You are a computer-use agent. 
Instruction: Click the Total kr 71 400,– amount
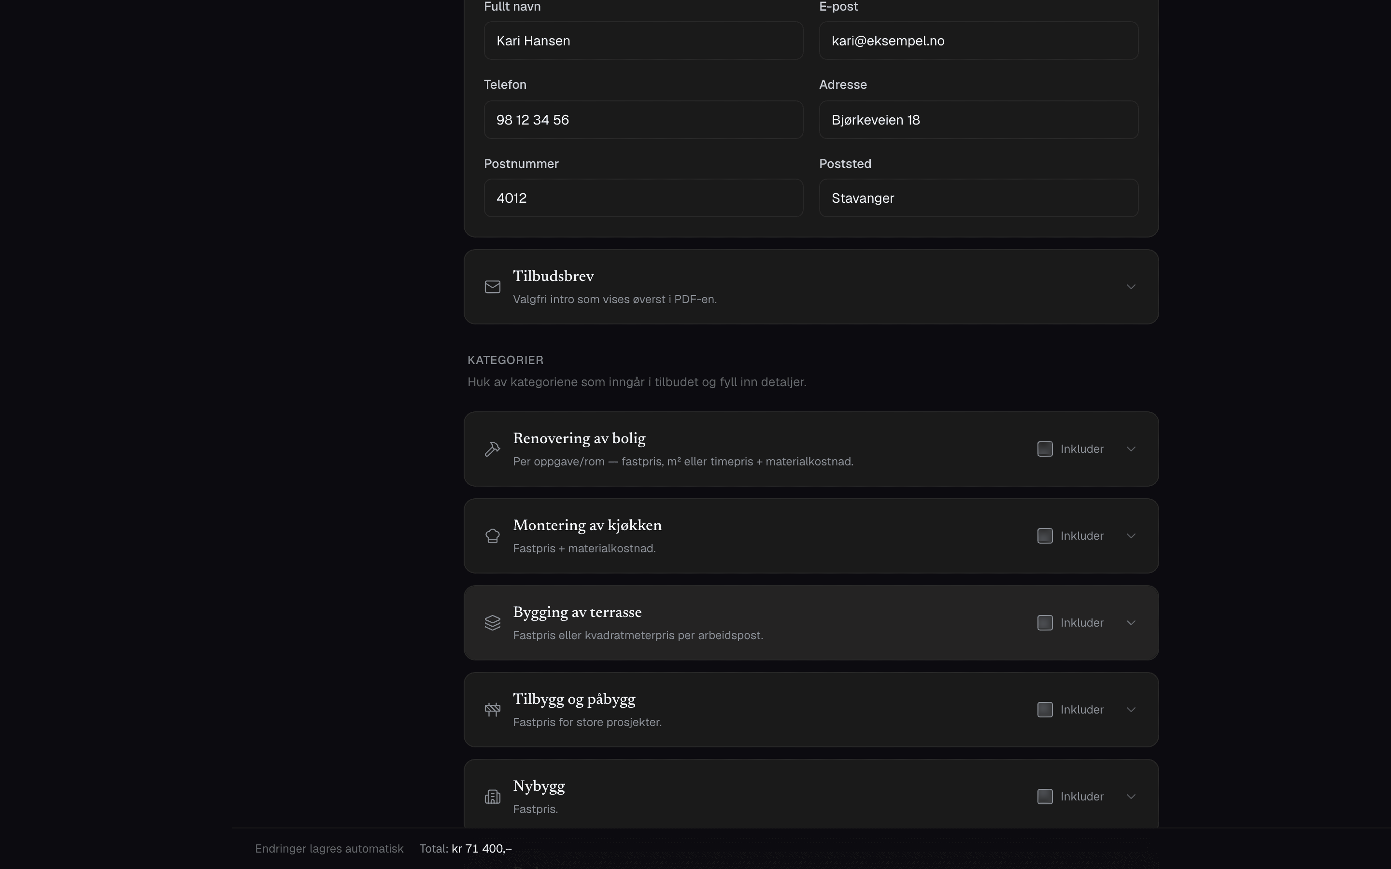point(482,848)
